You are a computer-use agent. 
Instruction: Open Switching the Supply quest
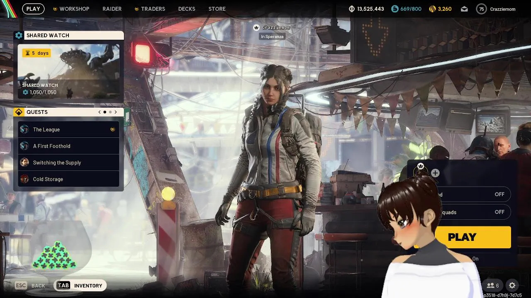coord(68,163)
